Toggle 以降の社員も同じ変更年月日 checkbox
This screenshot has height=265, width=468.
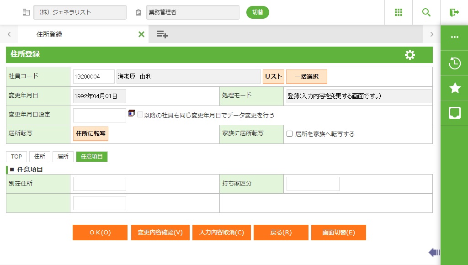tap(140, 115)
